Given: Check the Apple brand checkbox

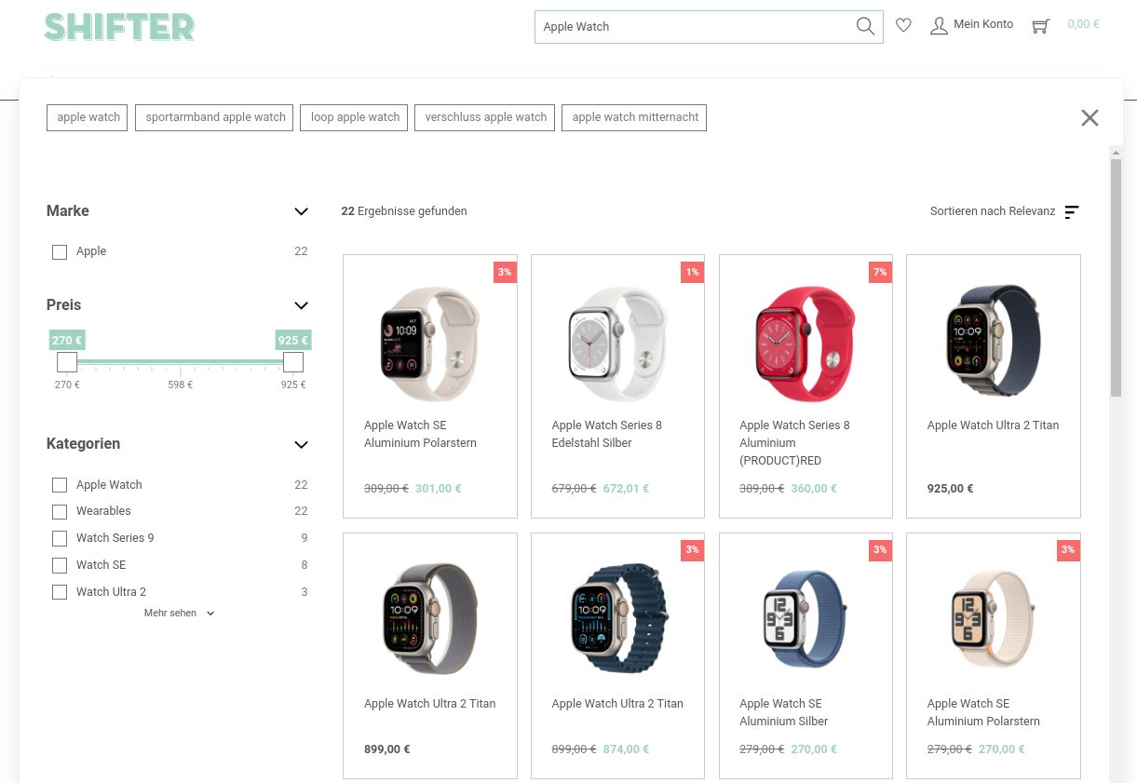Looking at the screenshot, I should [60, 252].
